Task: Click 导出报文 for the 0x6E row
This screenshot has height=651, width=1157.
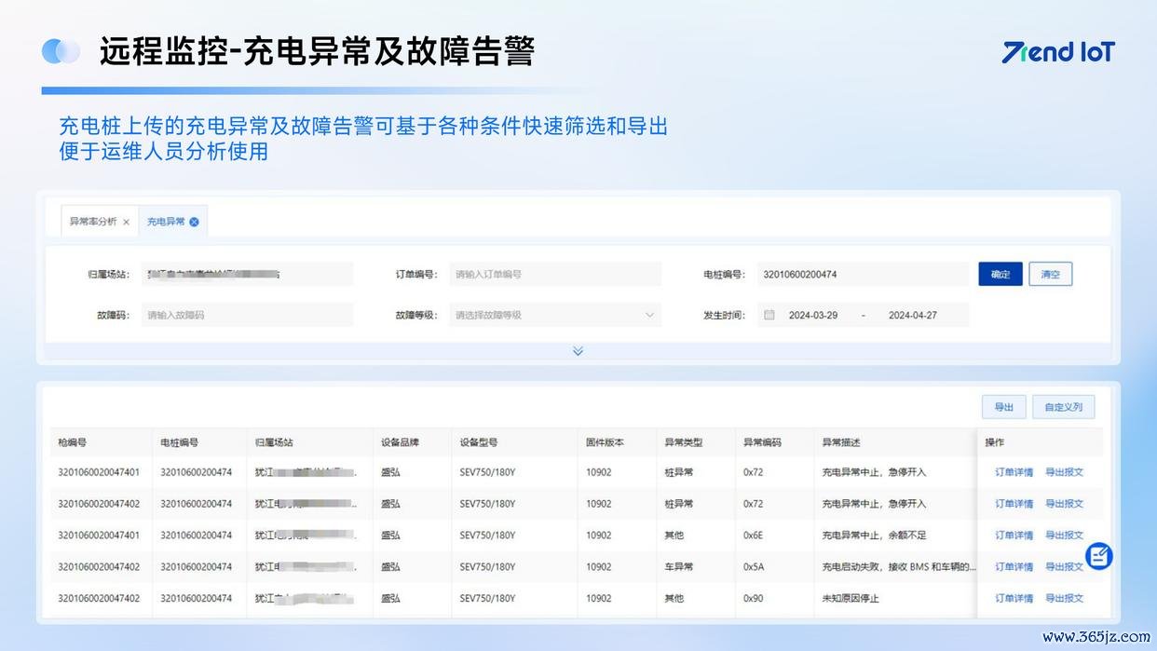Action: pos(1064,536)
